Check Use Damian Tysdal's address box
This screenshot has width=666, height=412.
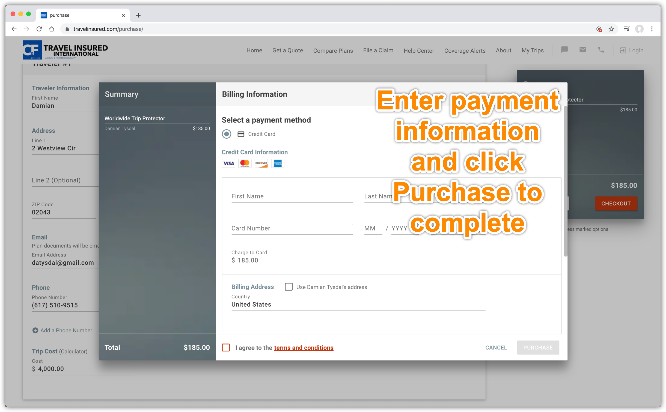point(289,287)
